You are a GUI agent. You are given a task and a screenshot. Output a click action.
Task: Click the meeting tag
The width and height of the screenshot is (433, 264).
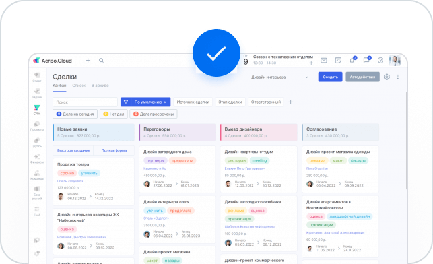pos(259,160)
